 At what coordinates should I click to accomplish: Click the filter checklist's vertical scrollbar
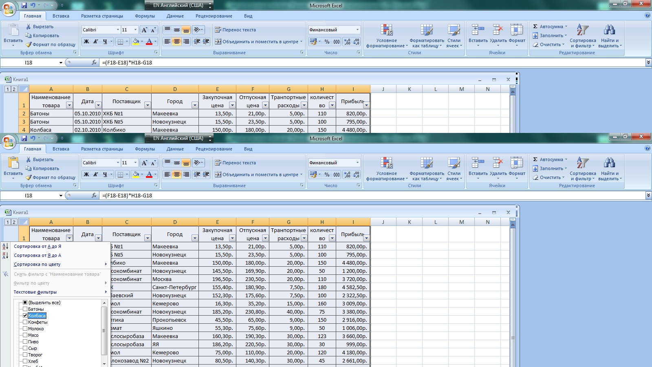coord(104,333)
